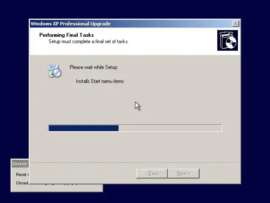270x203 pixels.
Task: Click the 'Closed' line in Driver window
Action: (22, 183)
